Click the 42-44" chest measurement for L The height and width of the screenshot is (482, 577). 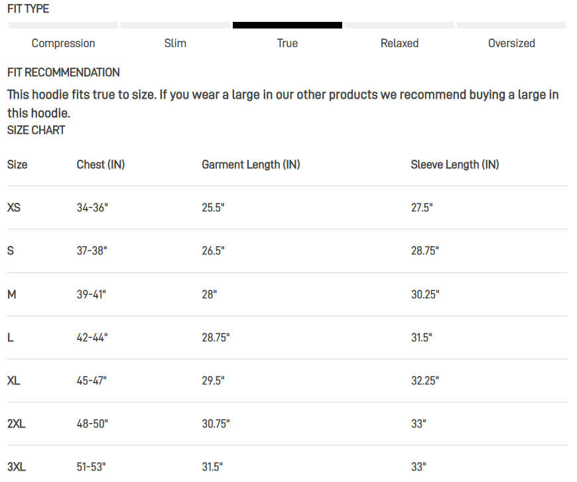pyautogui.click(x=92, y=337)
